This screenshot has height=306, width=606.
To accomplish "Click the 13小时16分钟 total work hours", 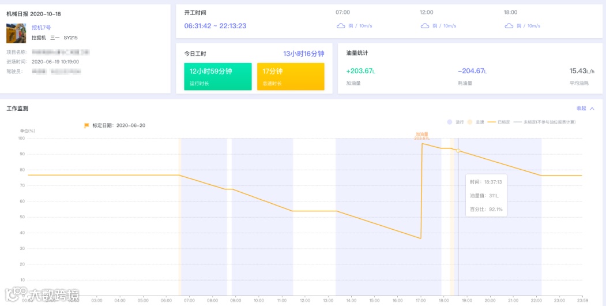I will click(303, 54).
